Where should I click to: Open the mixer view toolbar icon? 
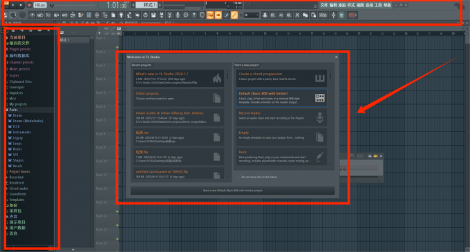tap(97, 15)
